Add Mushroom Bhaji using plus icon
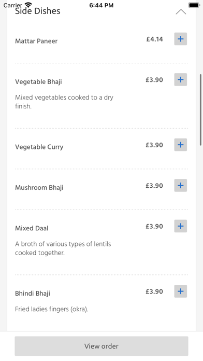Viewport: 203px width, 361px height. [180, 186]
